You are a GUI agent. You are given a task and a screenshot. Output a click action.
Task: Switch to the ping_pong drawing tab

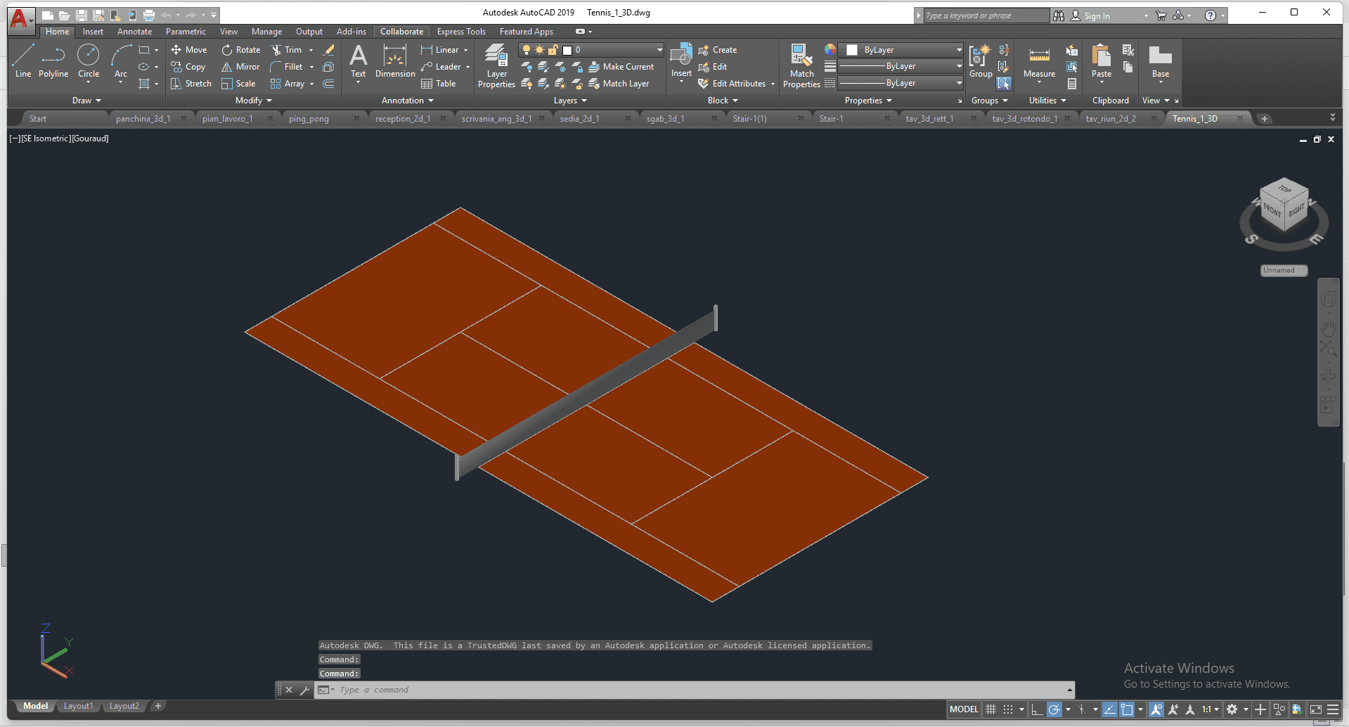coord(309,119)
